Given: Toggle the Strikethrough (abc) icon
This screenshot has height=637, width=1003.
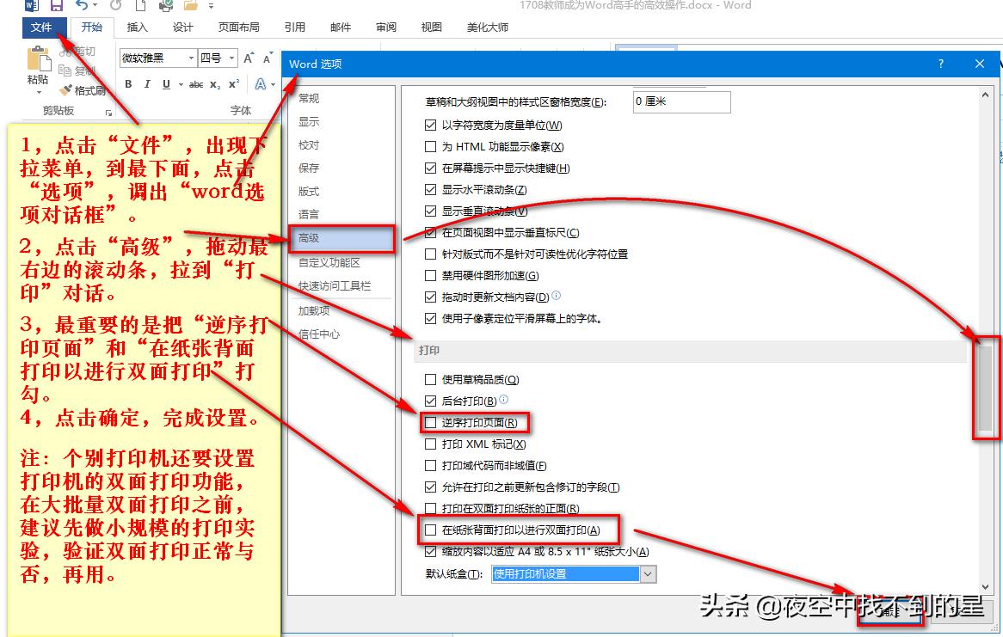Looking at the screenshot, I should [x=196, y=84].
